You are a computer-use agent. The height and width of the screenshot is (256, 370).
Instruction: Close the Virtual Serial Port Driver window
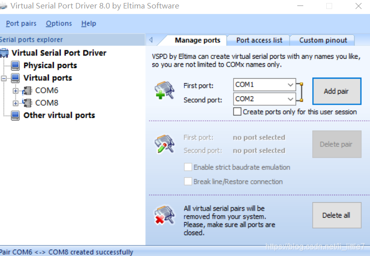(x=359, y=6)
